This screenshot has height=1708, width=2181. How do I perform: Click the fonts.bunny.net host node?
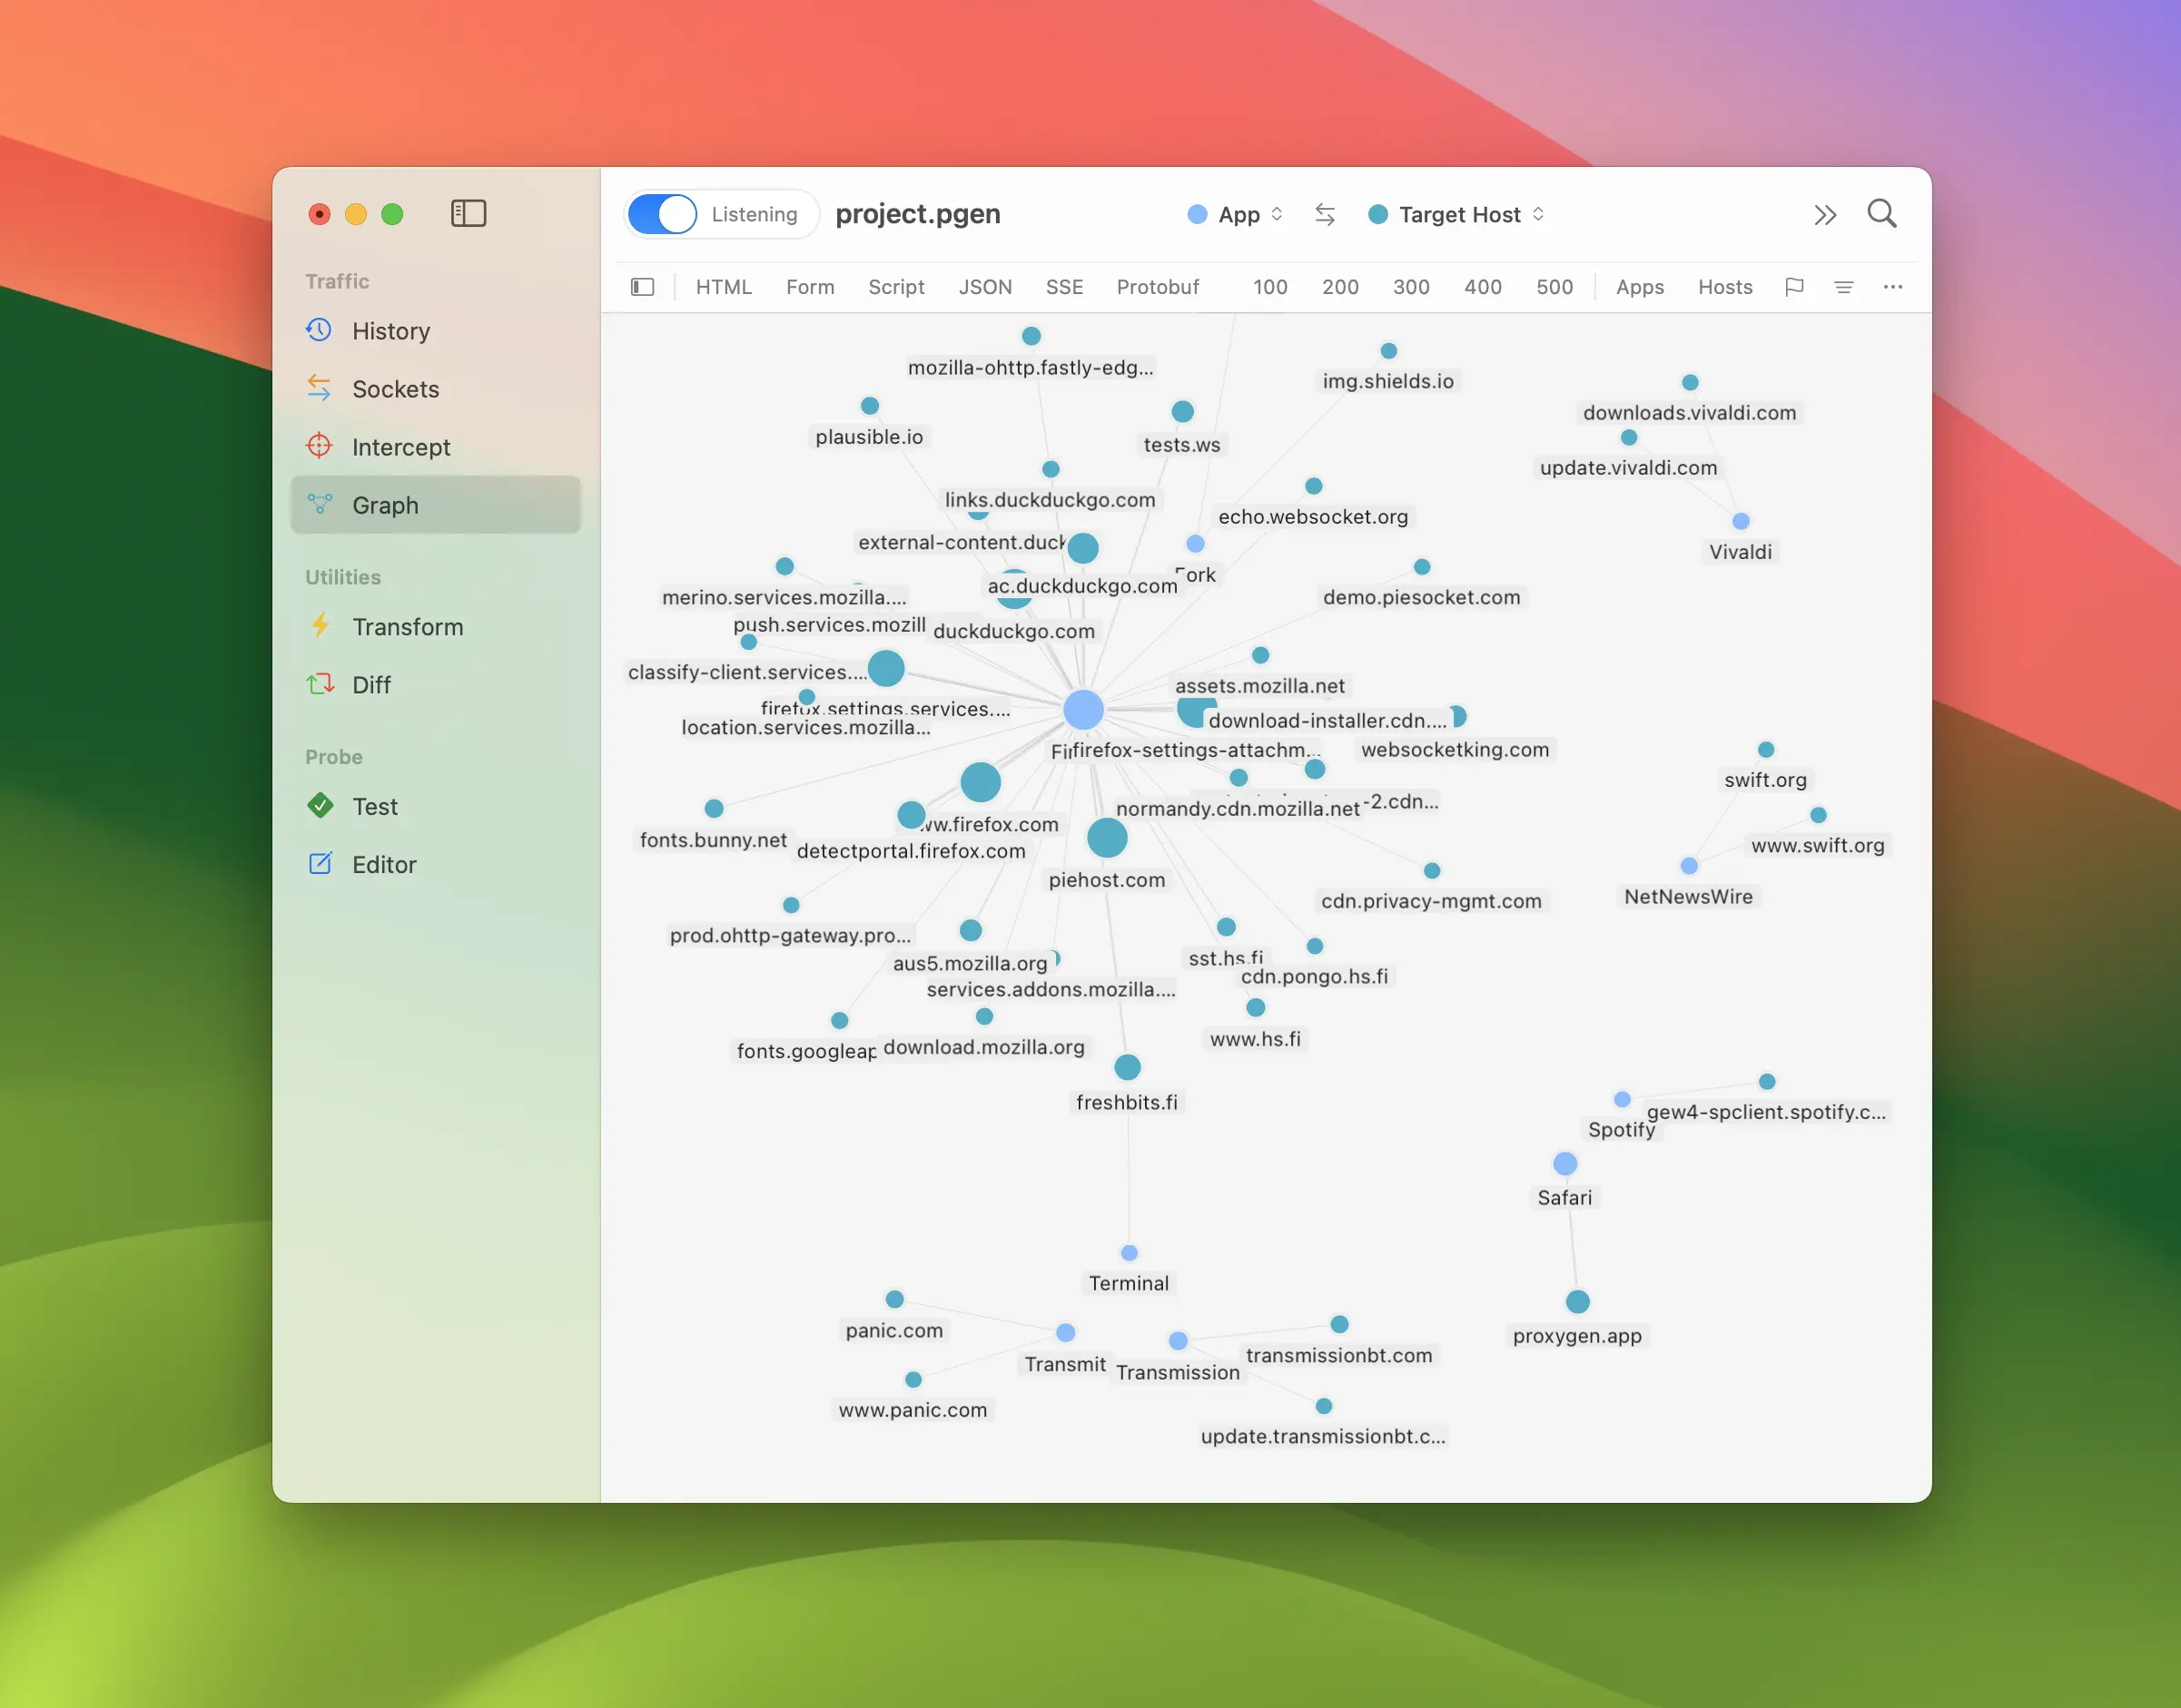[714, 808]
